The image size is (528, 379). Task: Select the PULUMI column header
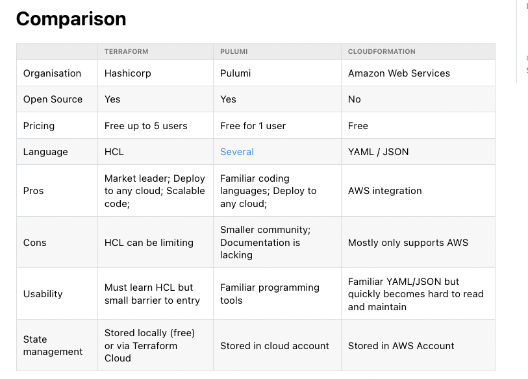(x=234, y=51)
